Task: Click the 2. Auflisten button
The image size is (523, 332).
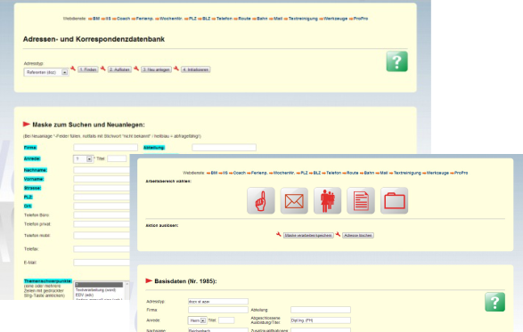Action: pyautogui.click(x=119, y=69)
